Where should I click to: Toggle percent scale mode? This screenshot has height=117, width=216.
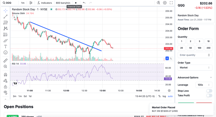click(x=159, y=96)
